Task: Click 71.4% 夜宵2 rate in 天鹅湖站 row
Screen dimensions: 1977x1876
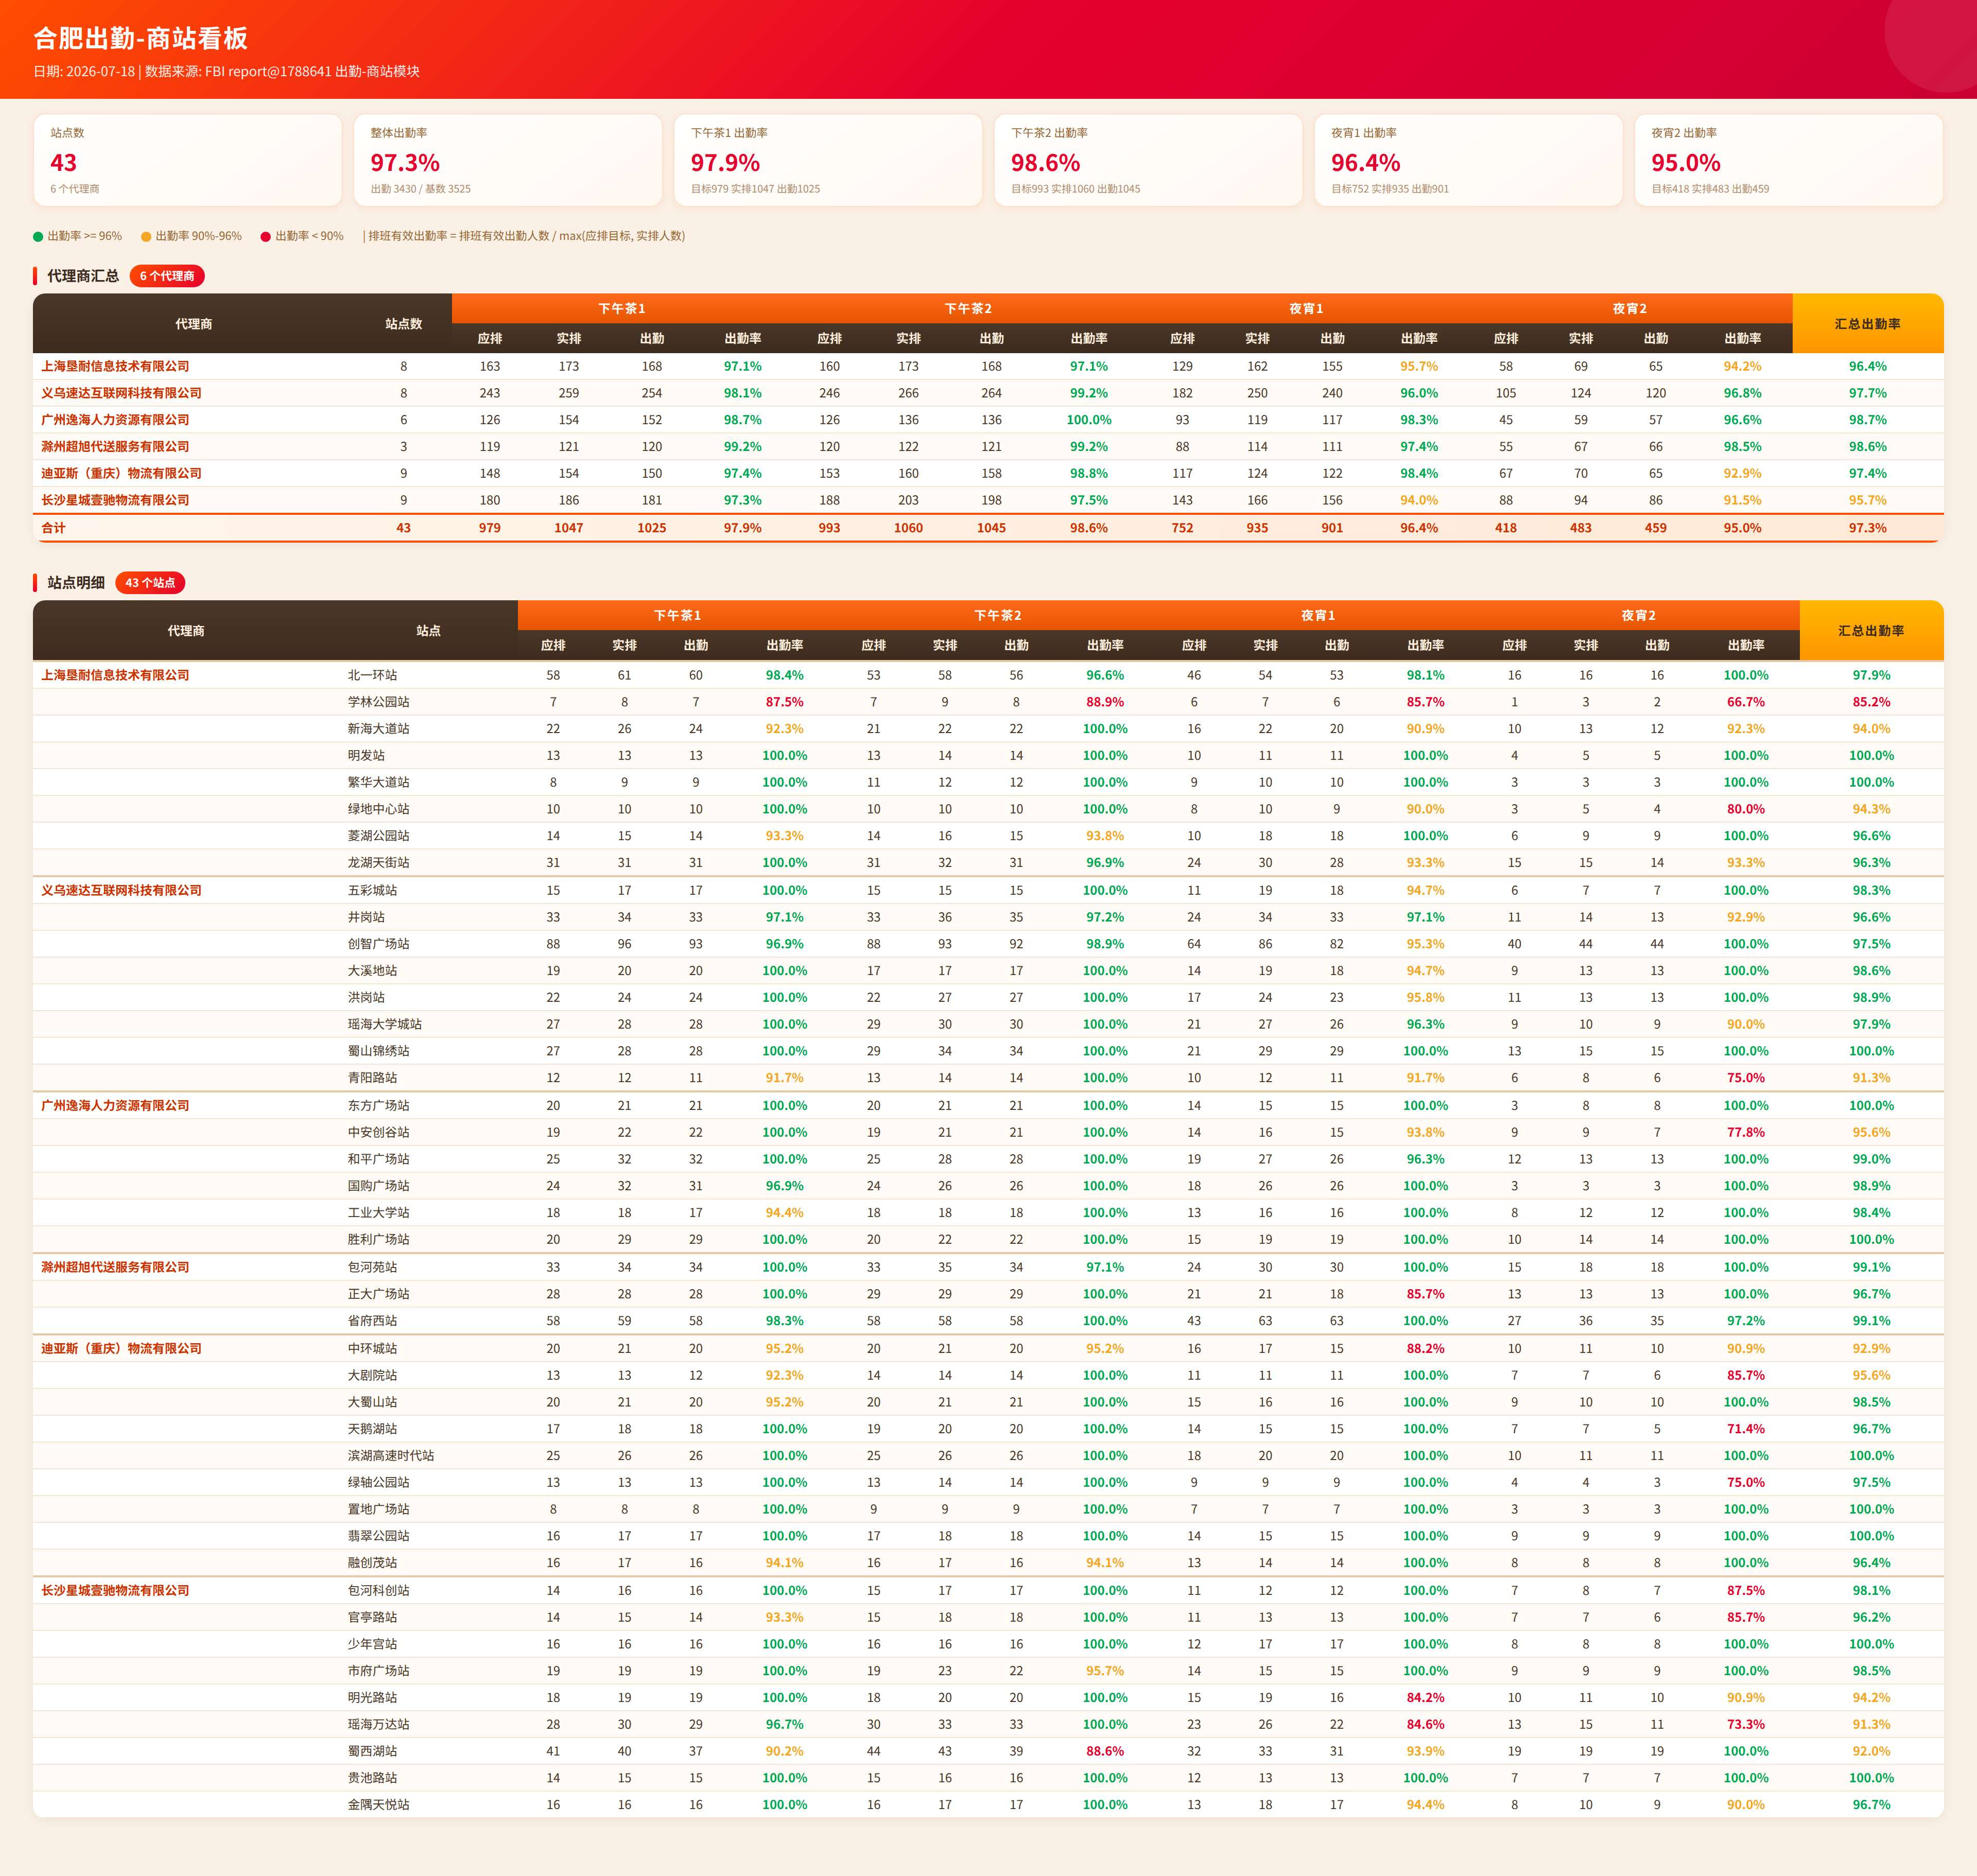Action: [1746, 1430]
